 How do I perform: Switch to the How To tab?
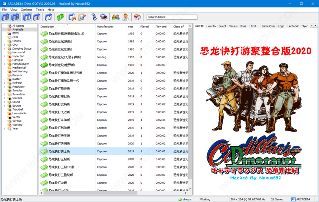211,26
